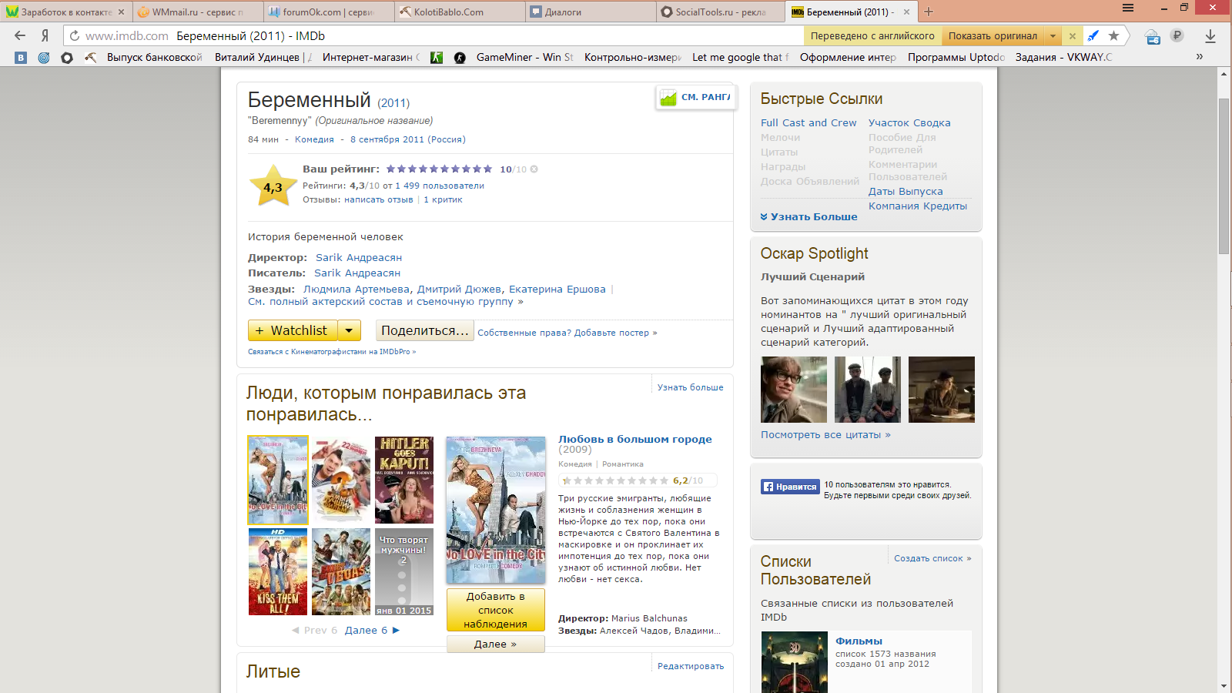Click the СМ. РАНГ chart button

(x=695, y=97)
